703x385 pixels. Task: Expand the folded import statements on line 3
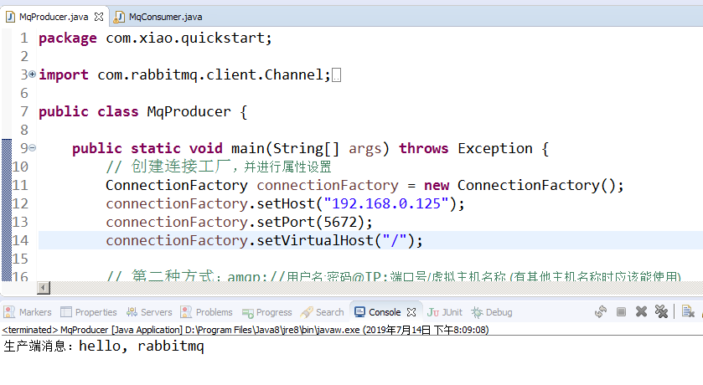pyautogui.click(x=33, y=74)
